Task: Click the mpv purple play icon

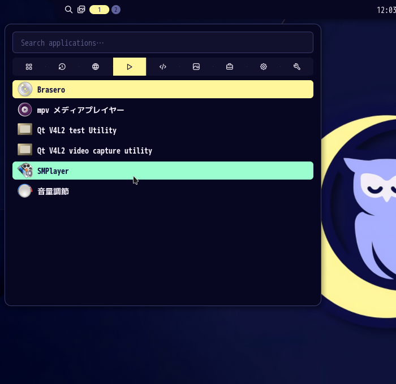Action: click(x=25, y=110)
